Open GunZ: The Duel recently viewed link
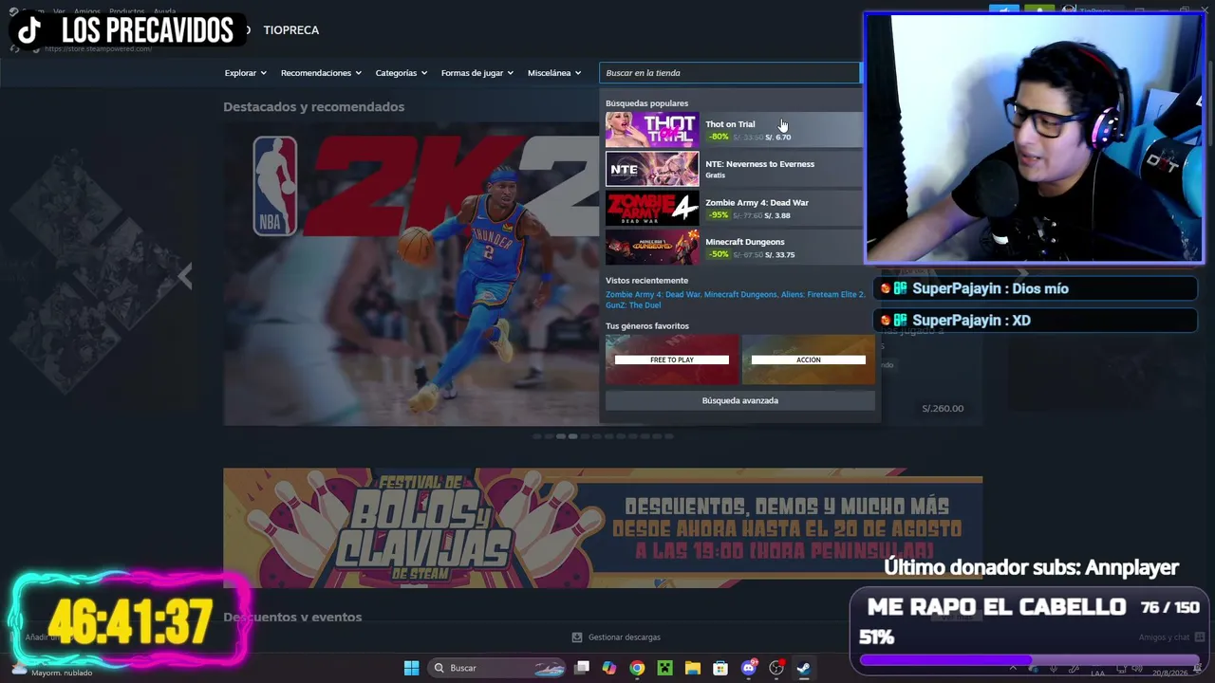The height and width of the screenshot is (683, 1215). [633, 305]
